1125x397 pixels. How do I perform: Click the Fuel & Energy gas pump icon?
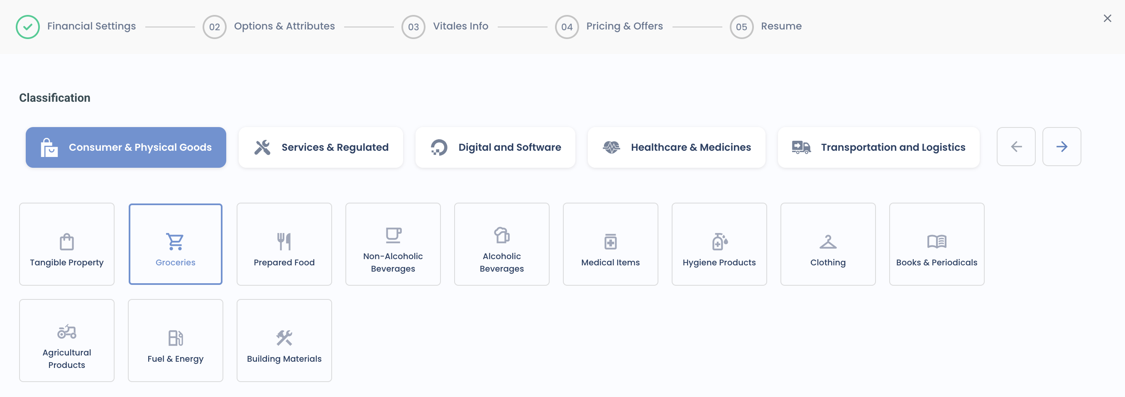pyautogui.click(x=175, y=338)
